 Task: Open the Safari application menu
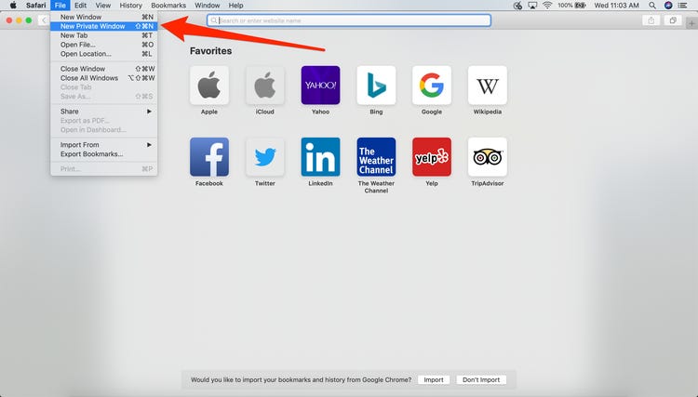(35, 6)
